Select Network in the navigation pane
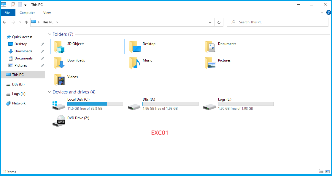 pos(19,103)
